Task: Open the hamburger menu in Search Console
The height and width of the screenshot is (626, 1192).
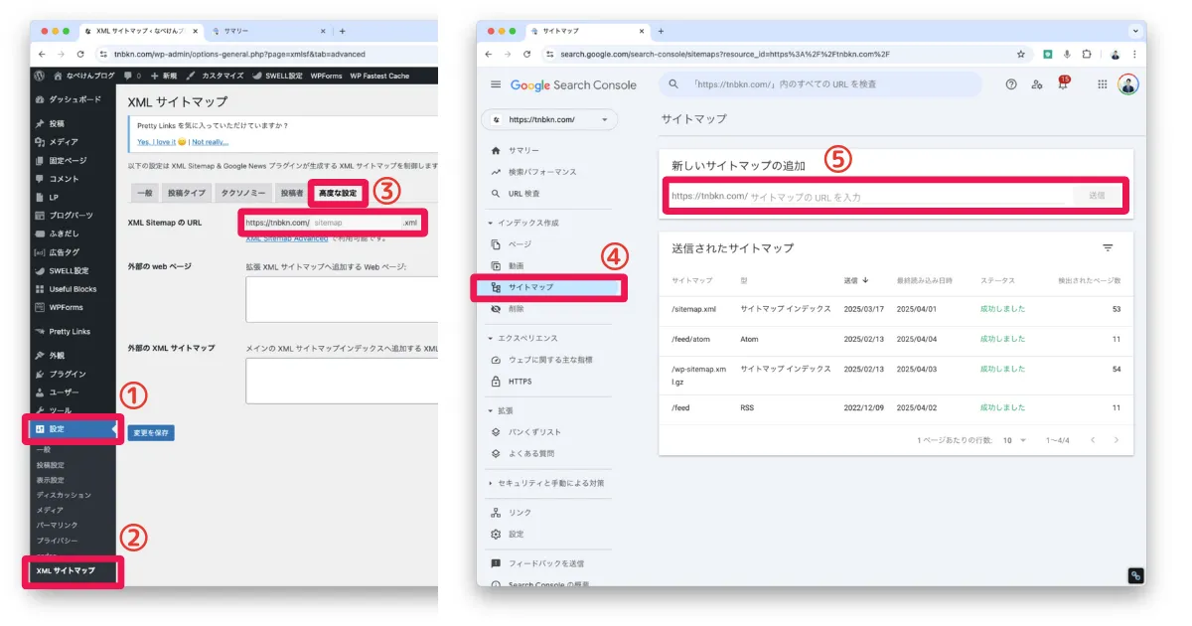Action: (x=496, y=84)
